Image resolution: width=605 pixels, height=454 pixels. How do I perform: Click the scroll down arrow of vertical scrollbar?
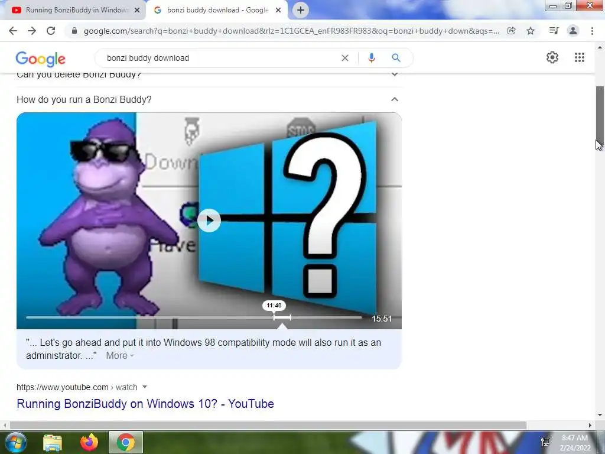click(600, 416)
